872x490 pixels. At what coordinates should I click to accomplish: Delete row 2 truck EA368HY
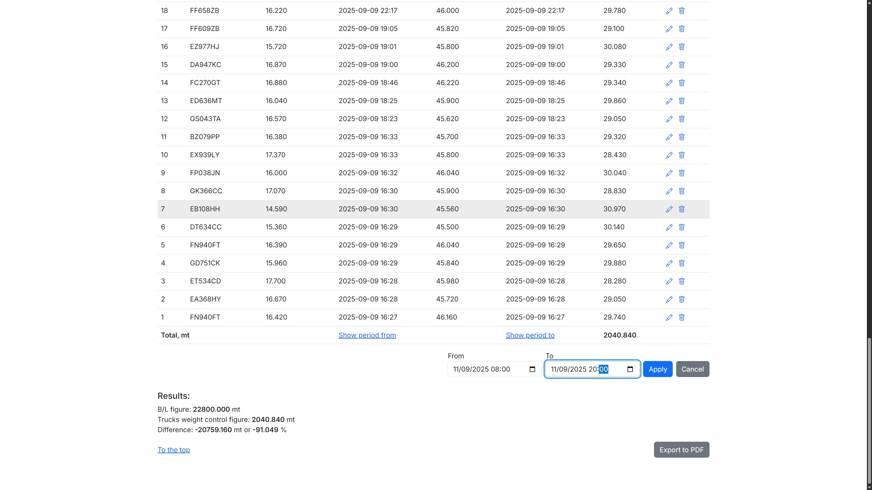pyautogui.click(x=682, y=299)
